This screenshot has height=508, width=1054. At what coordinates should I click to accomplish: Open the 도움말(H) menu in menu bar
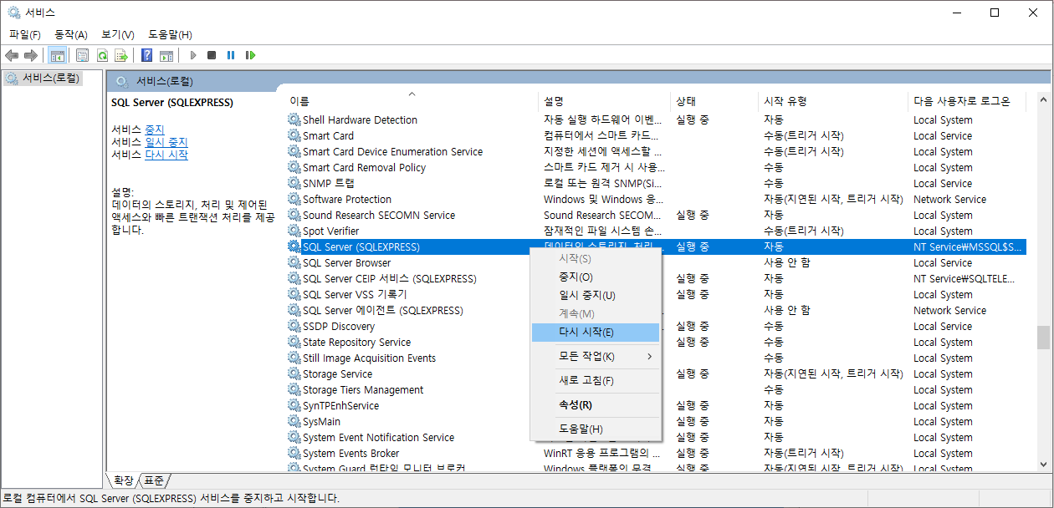170,34
